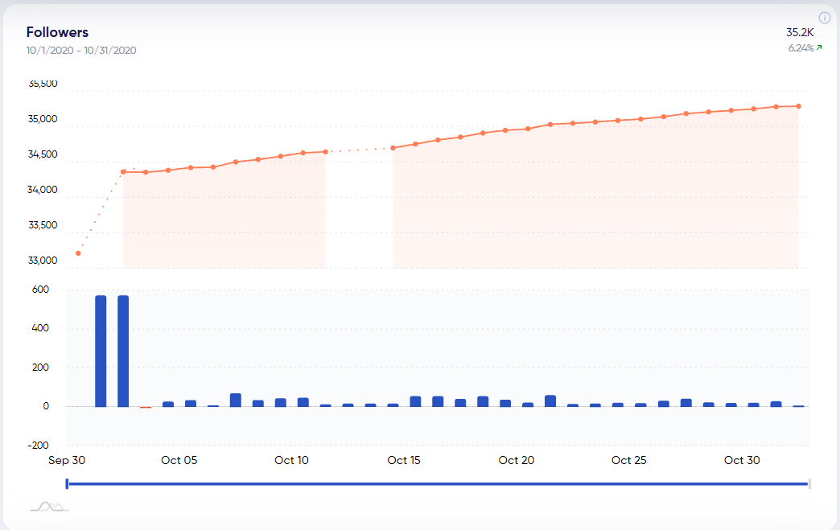Toggle the Followers series by clicking its title
This screenshot has height=530, width=840.
click(x=57, y=31)
